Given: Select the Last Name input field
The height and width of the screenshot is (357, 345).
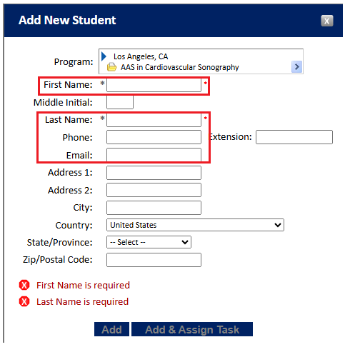Looking at the screenshot, I should pos(154,120).
